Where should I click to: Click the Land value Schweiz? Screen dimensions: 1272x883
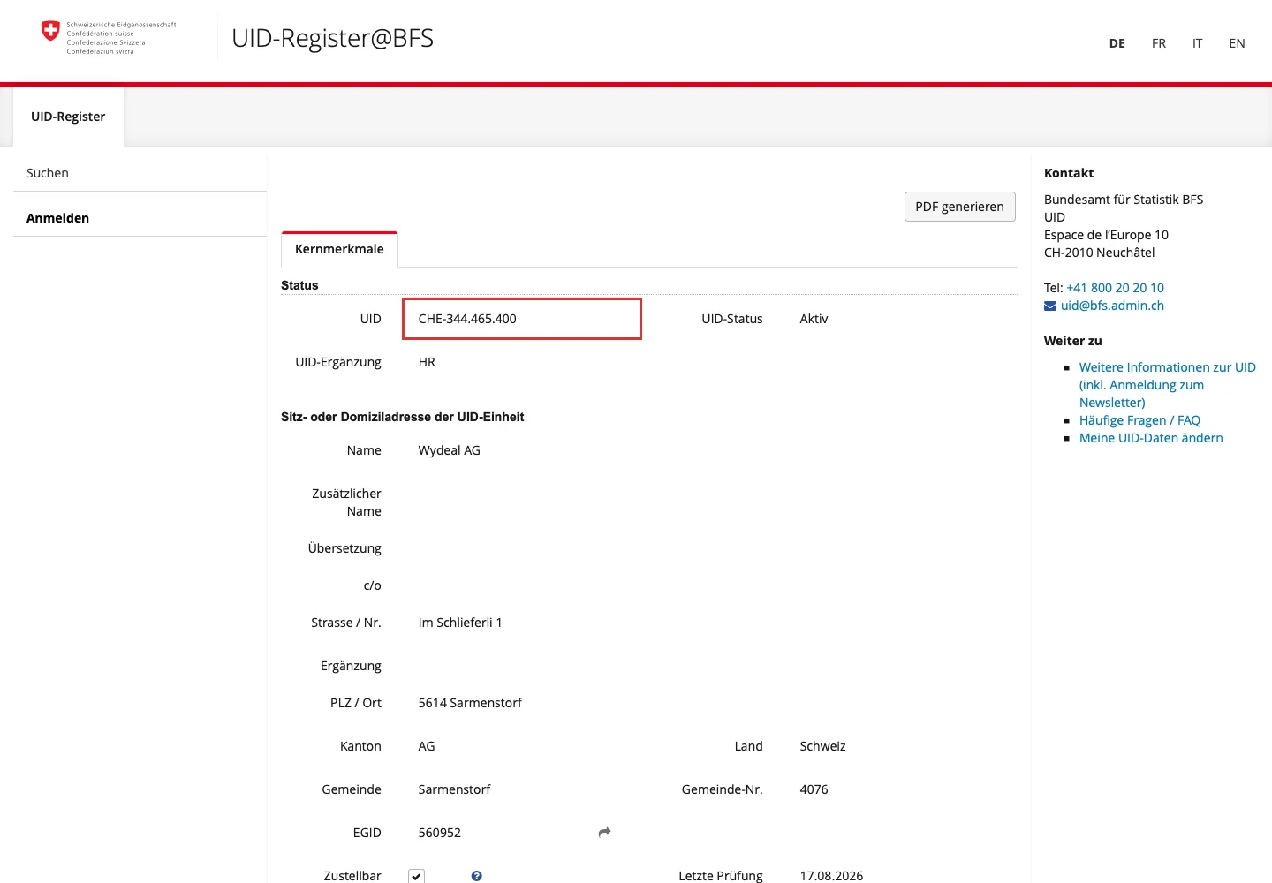(x=822, y=746)
